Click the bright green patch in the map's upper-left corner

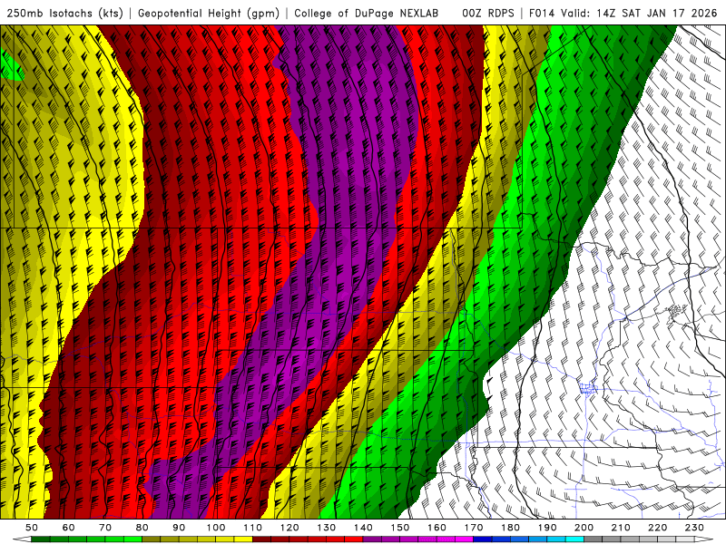point(10,67)
